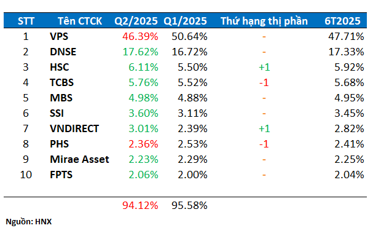Click the Thứ hạng thị phần header
The image size is (373, 228).
pyautogui.click(x=264, y=21)
